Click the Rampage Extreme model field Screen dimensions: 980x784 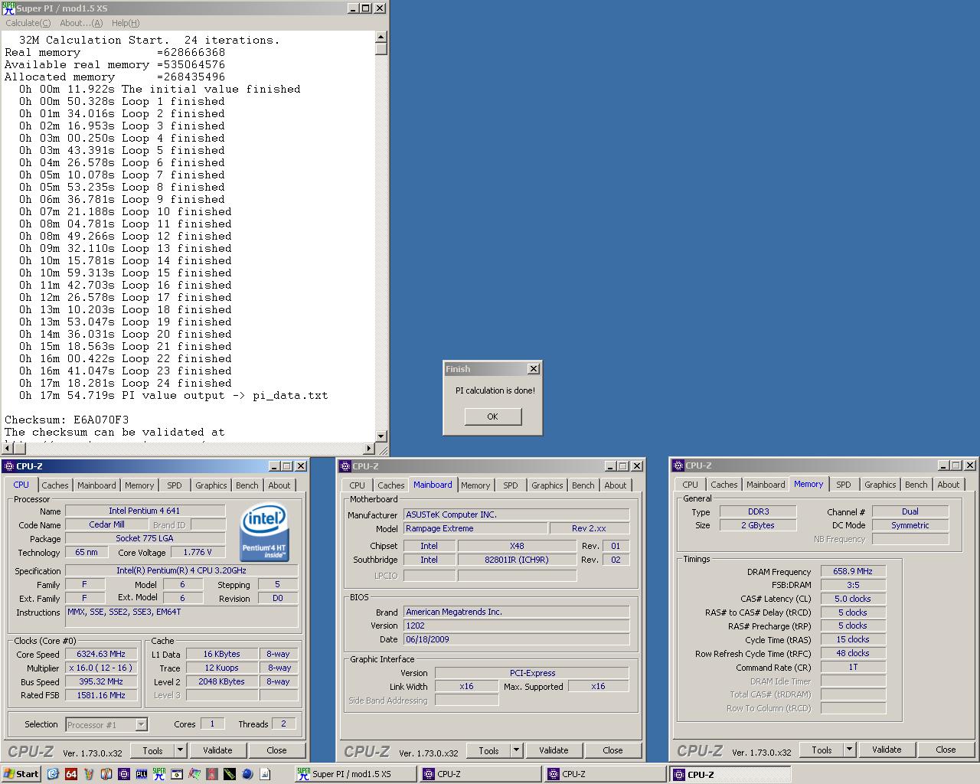pos(475,528)
